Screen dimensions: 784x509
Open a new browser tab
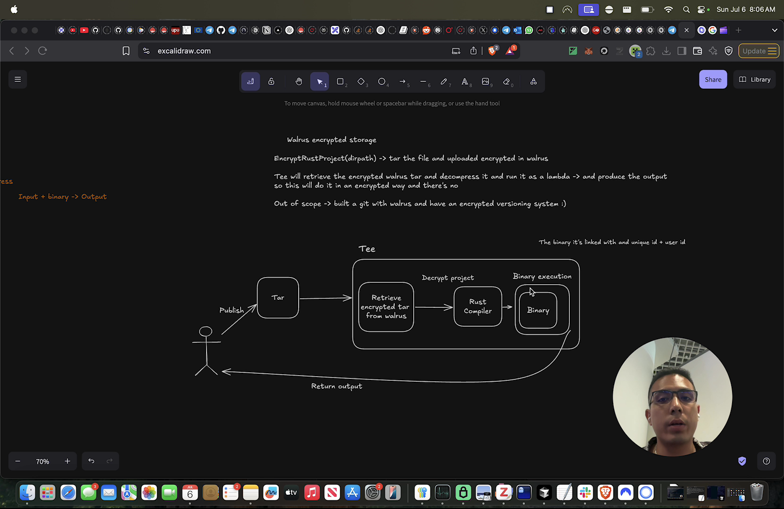point(738,30)
